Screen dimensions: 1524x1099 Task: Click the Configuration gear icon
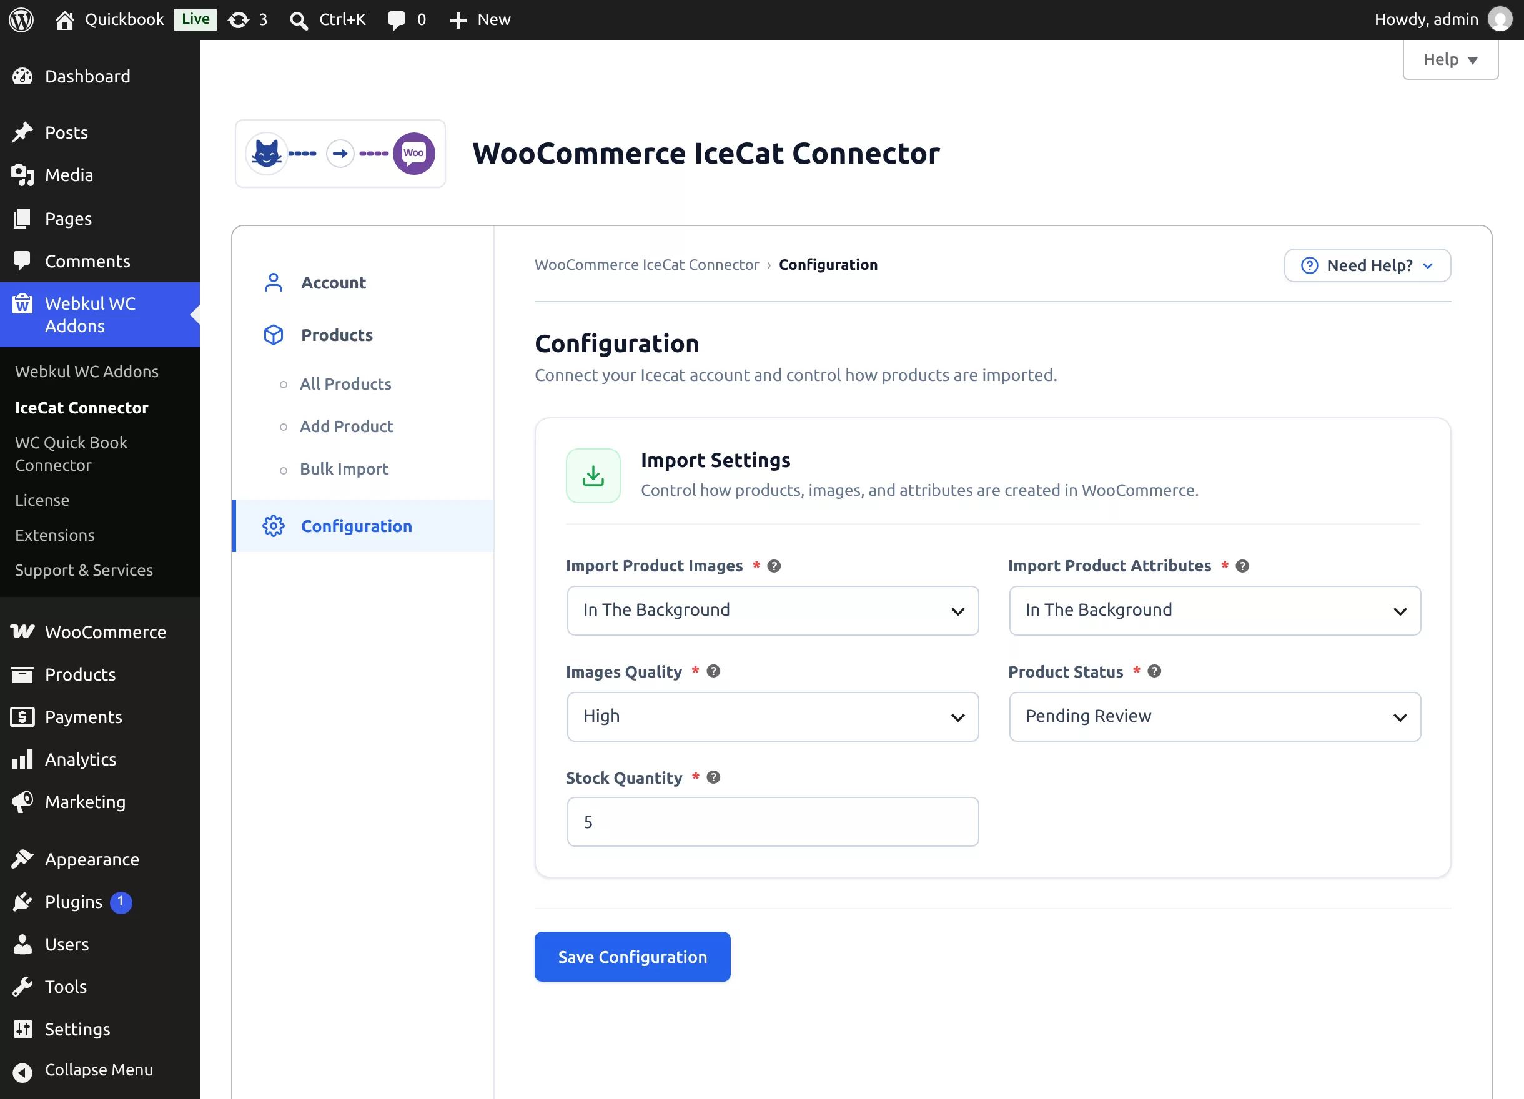pyautogui.click(x=274, y=526)
